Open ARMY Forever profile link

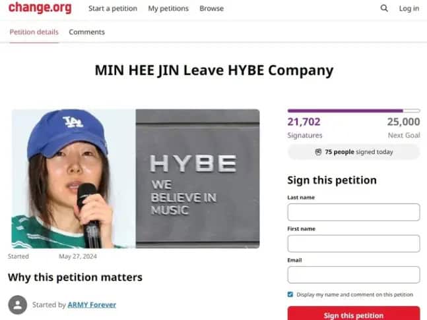tap(92, 305)
